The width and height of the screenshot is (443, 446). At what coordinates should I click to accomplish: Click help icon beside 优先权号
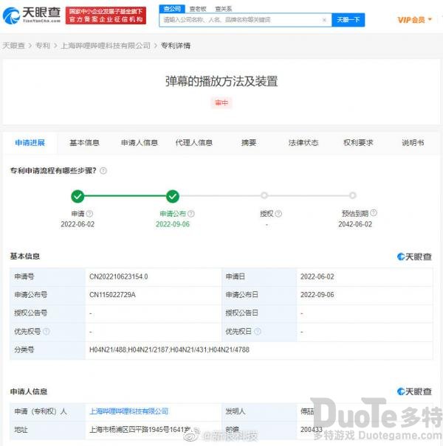tap(47, 332)
